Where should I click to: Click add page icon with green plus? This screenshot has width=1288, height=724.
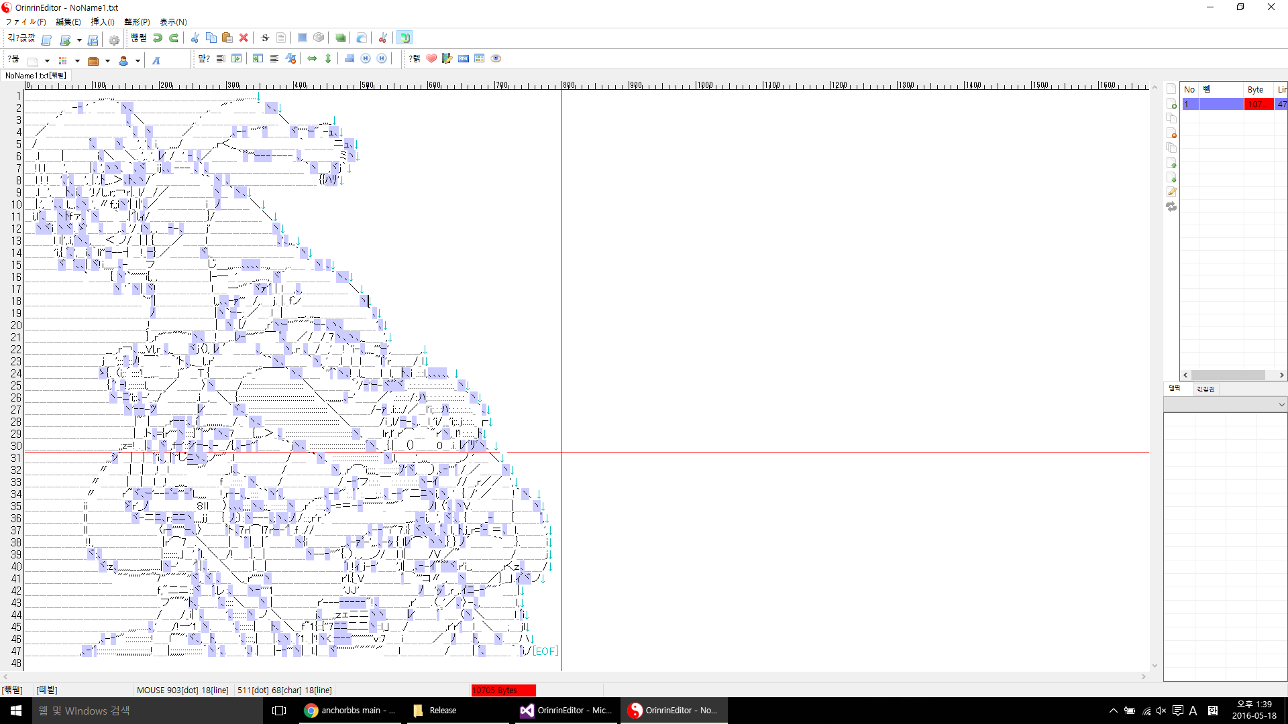(1171, 104)
